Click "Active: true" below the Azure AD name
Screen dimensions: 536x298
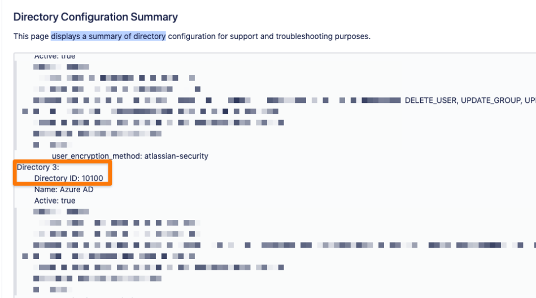point(55,201)
